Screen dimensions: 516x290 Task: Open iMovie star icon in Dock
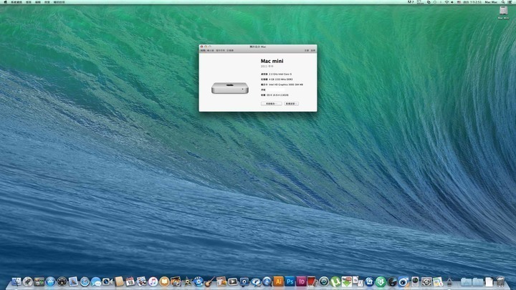187,282
